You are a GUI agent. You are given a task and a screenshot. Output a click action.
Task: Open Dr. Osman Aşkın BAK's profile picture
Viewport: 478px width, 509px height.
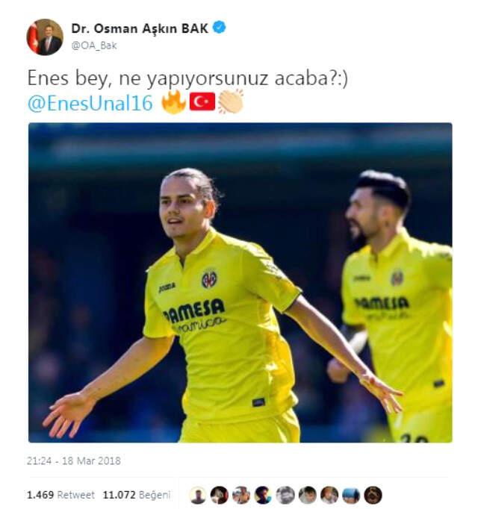[x=45, y=37]
